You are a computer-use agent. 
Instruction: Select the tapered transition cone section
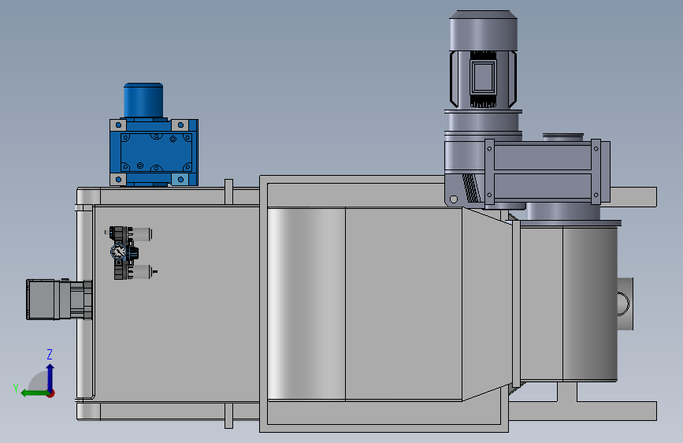(x=487, y=304)
